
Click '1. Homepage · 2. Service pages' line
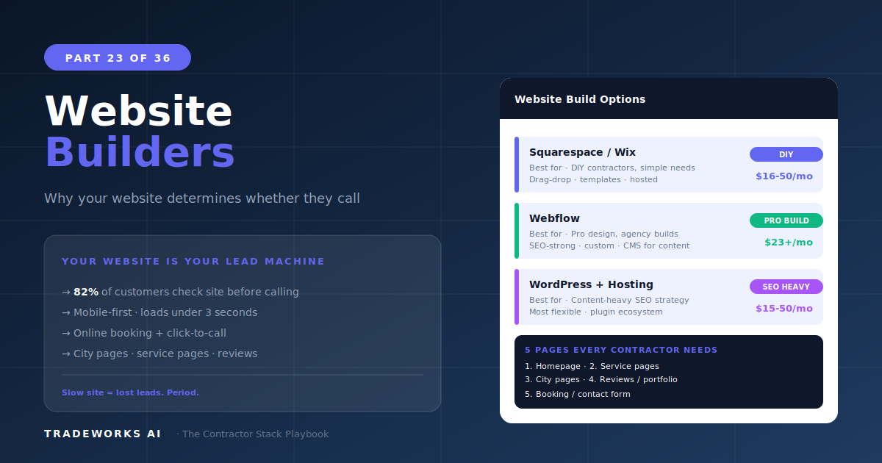[592, 366]
